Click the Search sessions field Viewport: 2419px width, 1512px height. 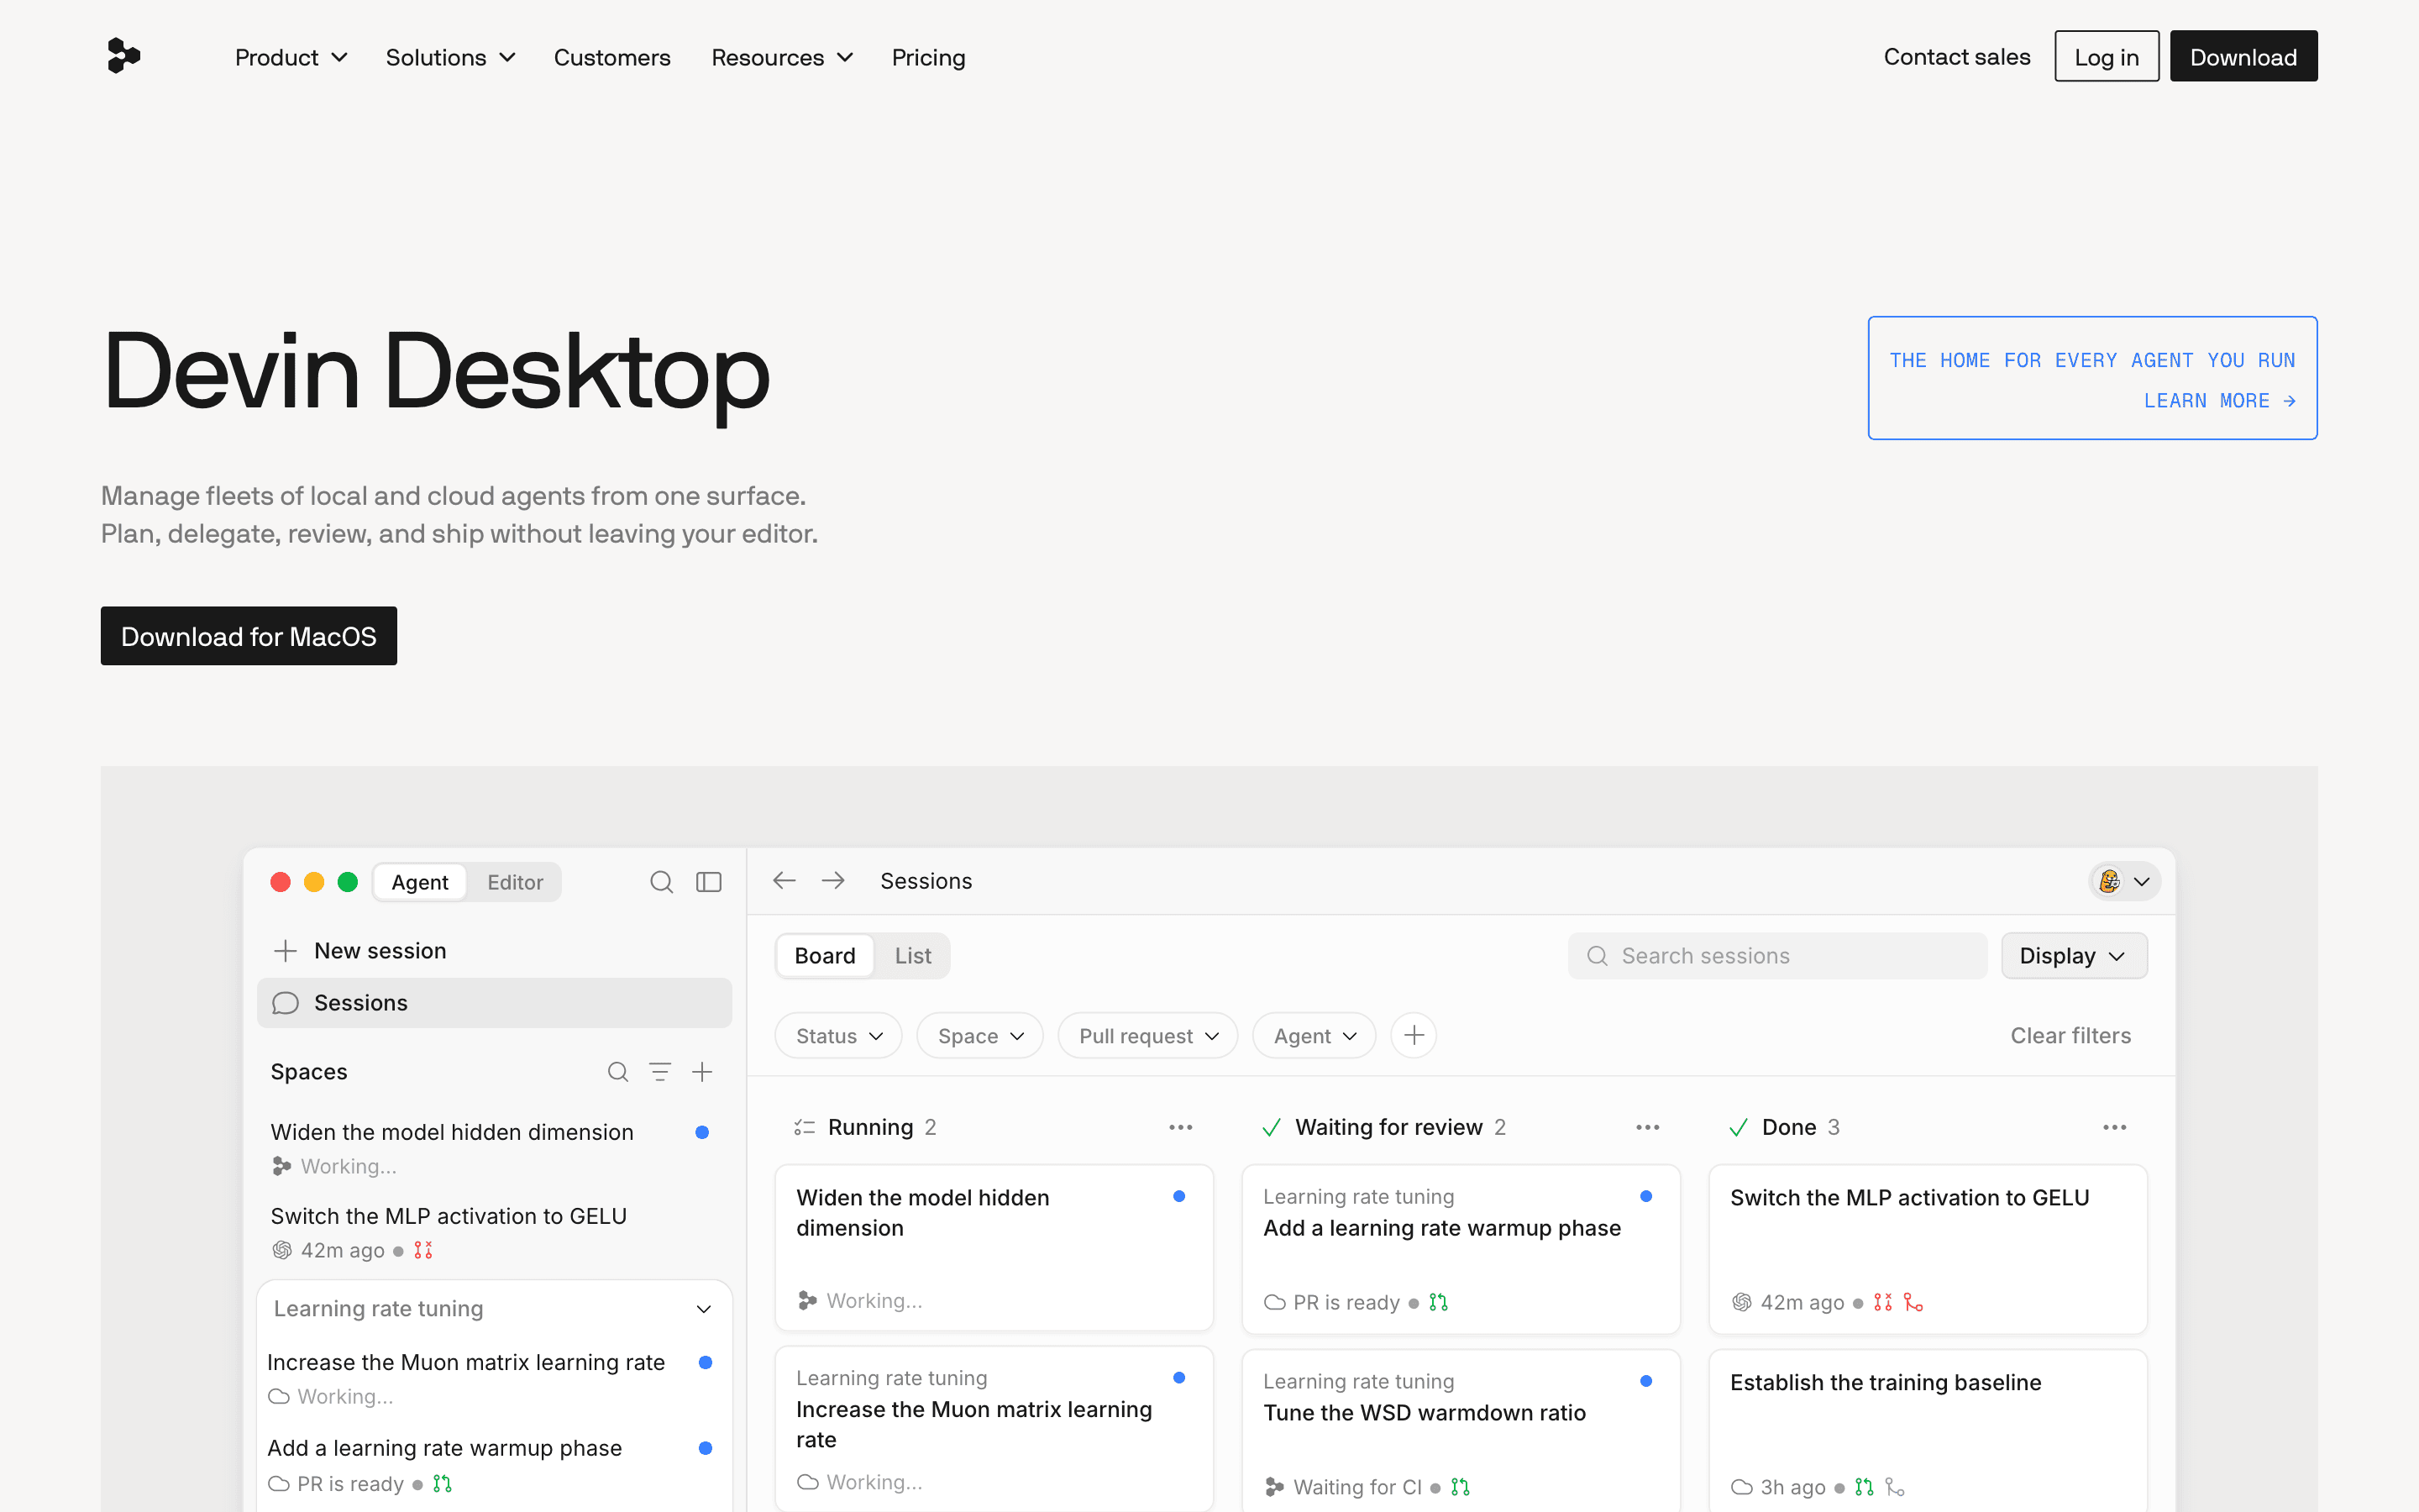[x=1777, y=956]
